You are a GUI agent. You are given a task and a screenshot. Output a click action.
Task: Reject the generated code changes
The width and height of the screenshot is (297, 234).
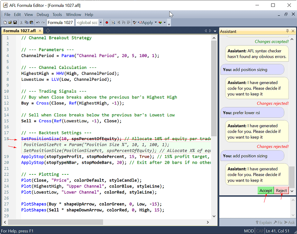[x=281, y=190]
